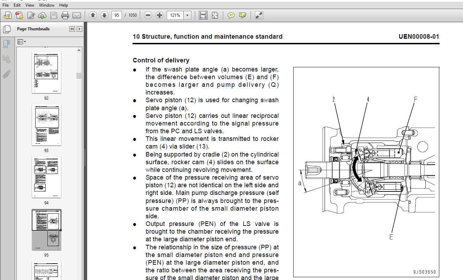463x280 pixels.
Task: Open the Edit menu
Action: pyautogui.click(x=17, y=5)
